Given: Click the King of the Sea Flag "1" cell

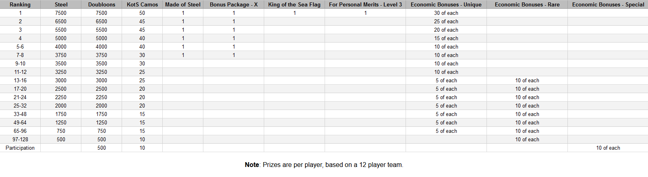Looking at the screenshot, I should tap(294, 13).
